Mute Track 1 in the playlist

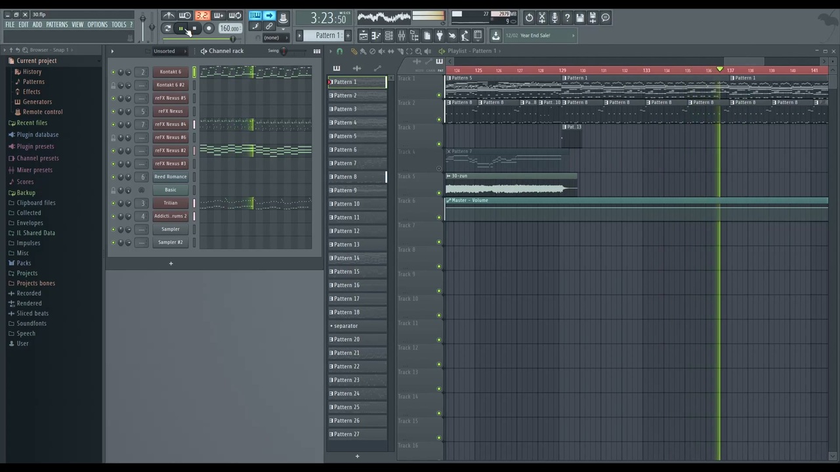pyautogui.click(x=439, y=95)
